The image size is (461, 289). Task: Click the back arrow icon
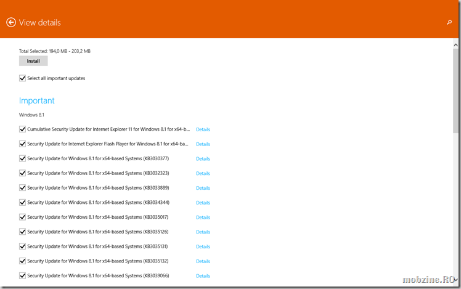coord(10,22)
